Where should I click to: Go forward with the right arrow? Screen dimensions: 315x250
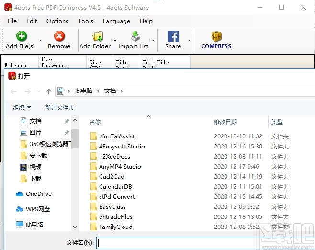tap(27, 91)
